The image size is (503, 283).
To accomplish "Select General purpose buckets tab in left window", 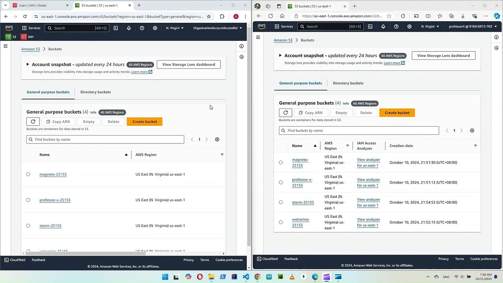I will (x=48, y=92).
